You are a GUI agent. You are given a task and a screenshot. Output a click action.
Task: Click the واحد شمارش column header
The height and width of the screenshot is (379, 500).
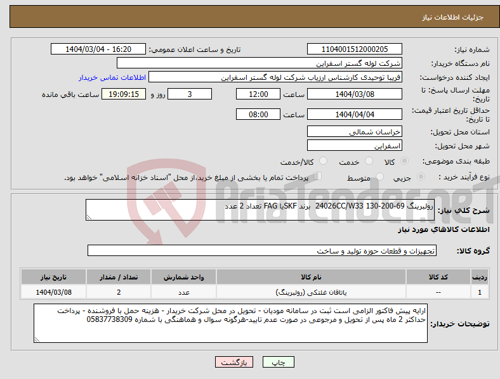pyautogui.click(x=183, y=277)
